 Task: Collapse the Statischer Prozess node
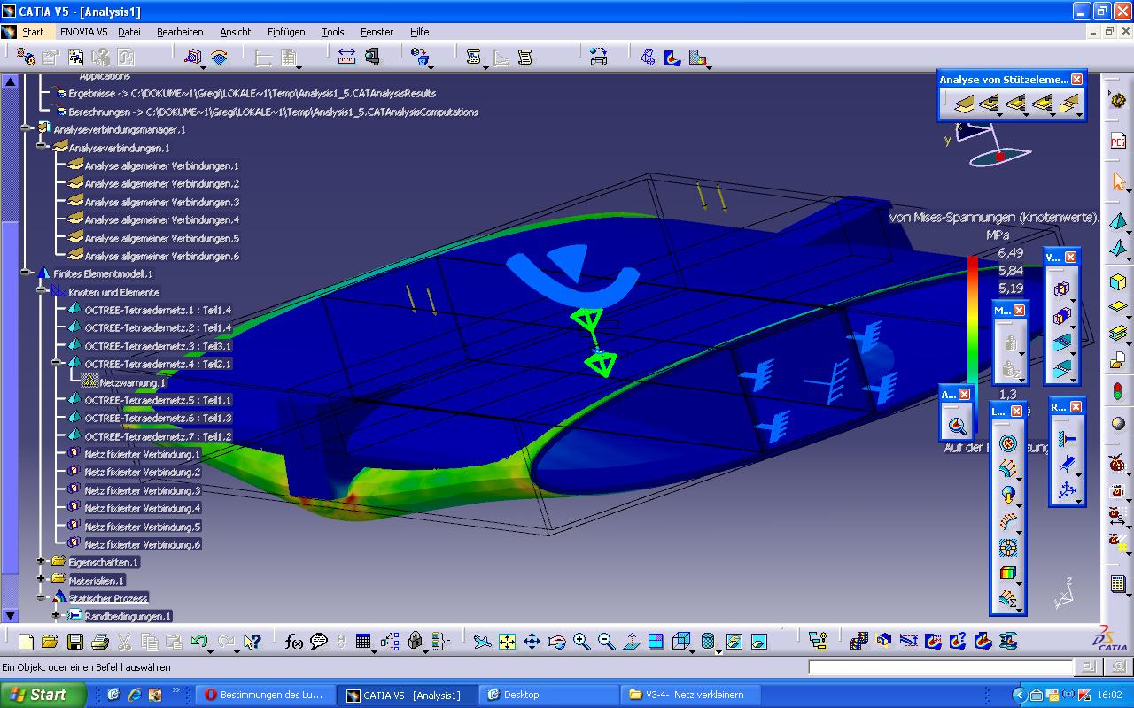tap(41, 597)
